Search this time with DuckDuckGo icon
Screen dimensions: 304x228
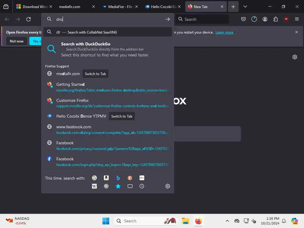130,178
